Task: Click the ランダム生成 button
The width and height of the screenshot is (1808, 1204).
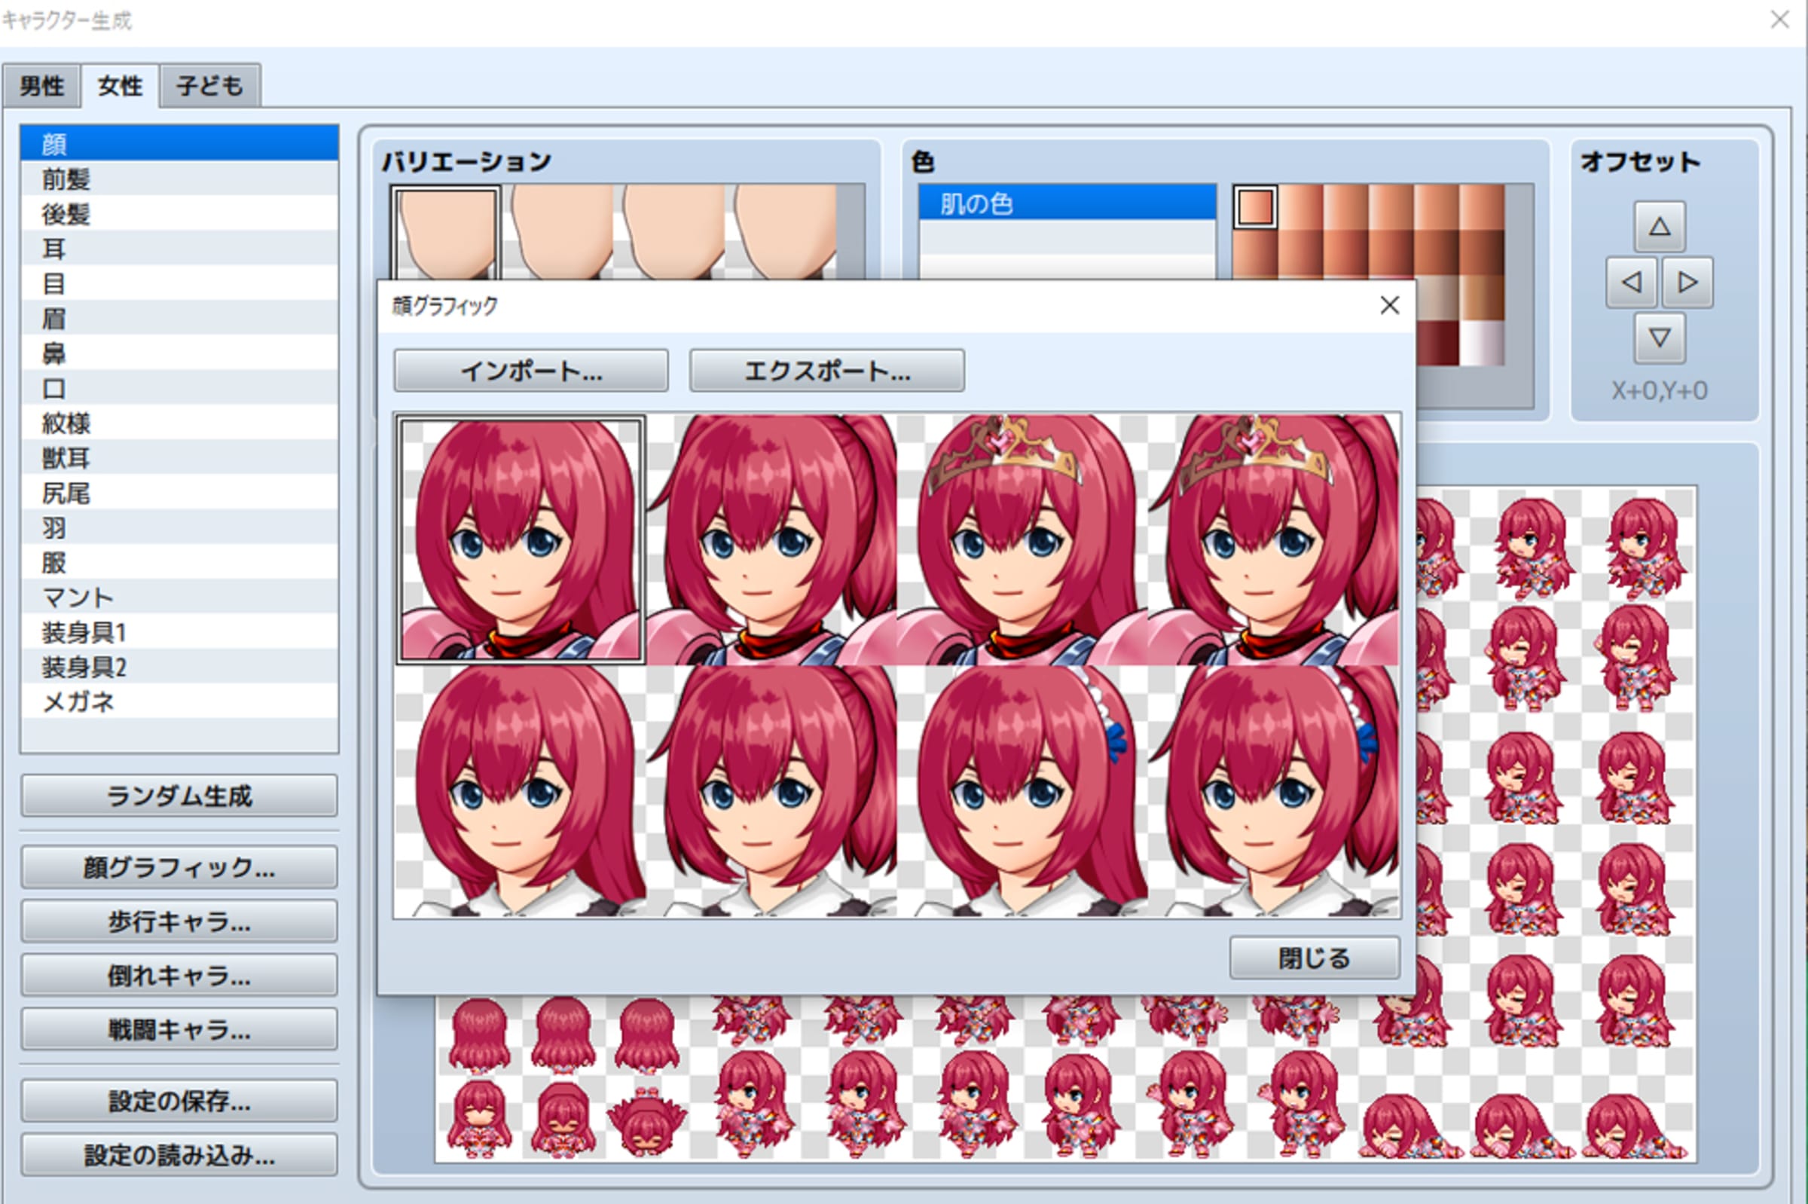Action: click(x=179, y=796)
